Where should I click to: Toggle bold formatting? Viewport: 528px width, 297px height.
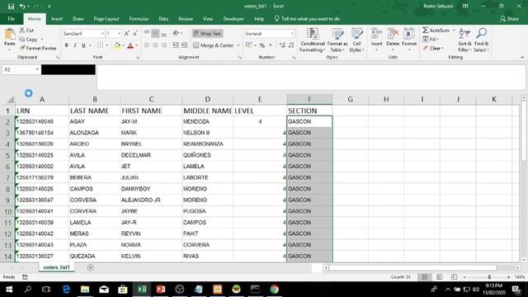tap(66, 45)
